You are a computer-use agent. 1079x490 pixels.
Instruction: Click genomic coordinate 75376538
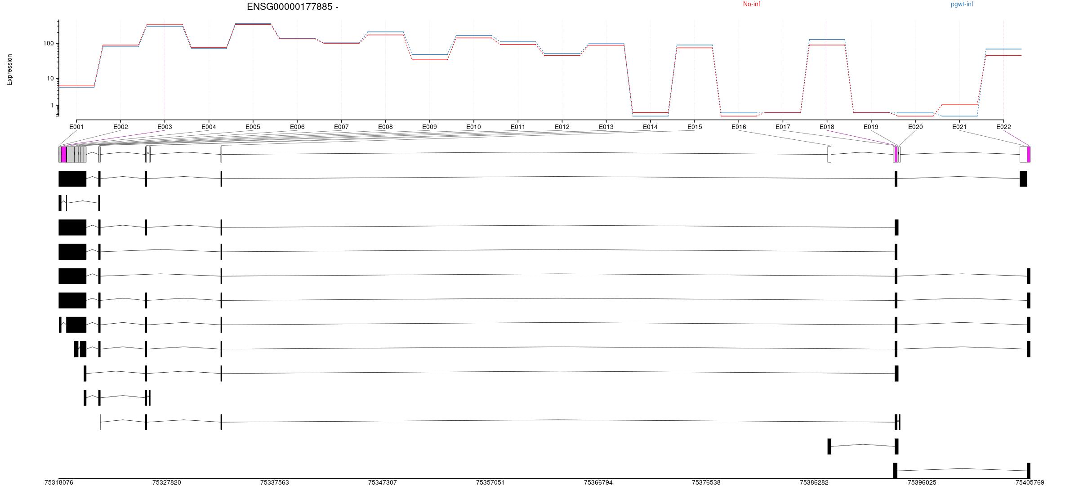(x=706, y=482)
